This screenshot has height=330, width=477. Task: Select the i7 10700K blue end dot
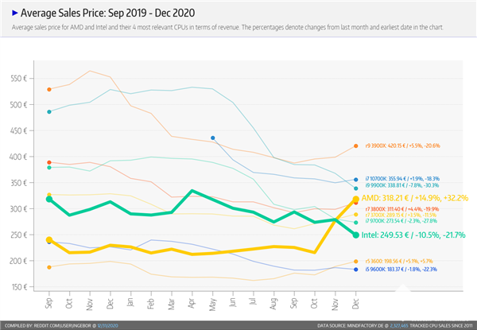[x=356, y=180]
